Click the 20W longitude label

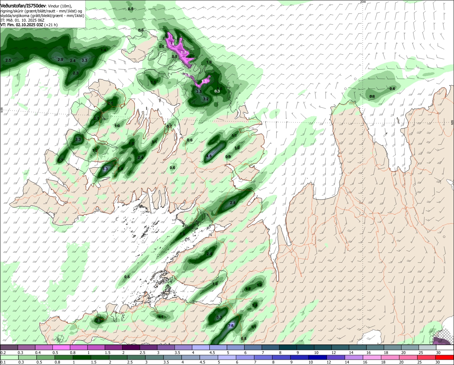362,2
